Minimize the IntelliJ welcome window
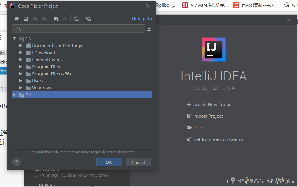 click(x=272, y=20)
